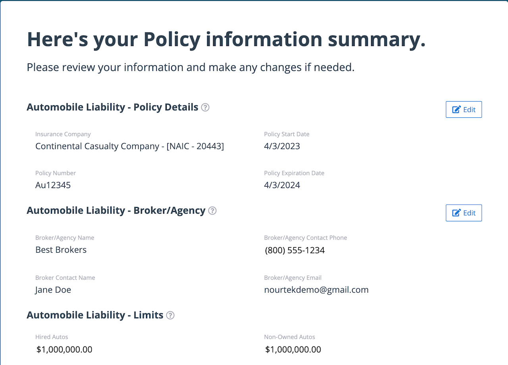Click the policy expiration date 4/3/2024
Image resolution: width=508 pixels, height=365 pixels.
tap(282, 185)
